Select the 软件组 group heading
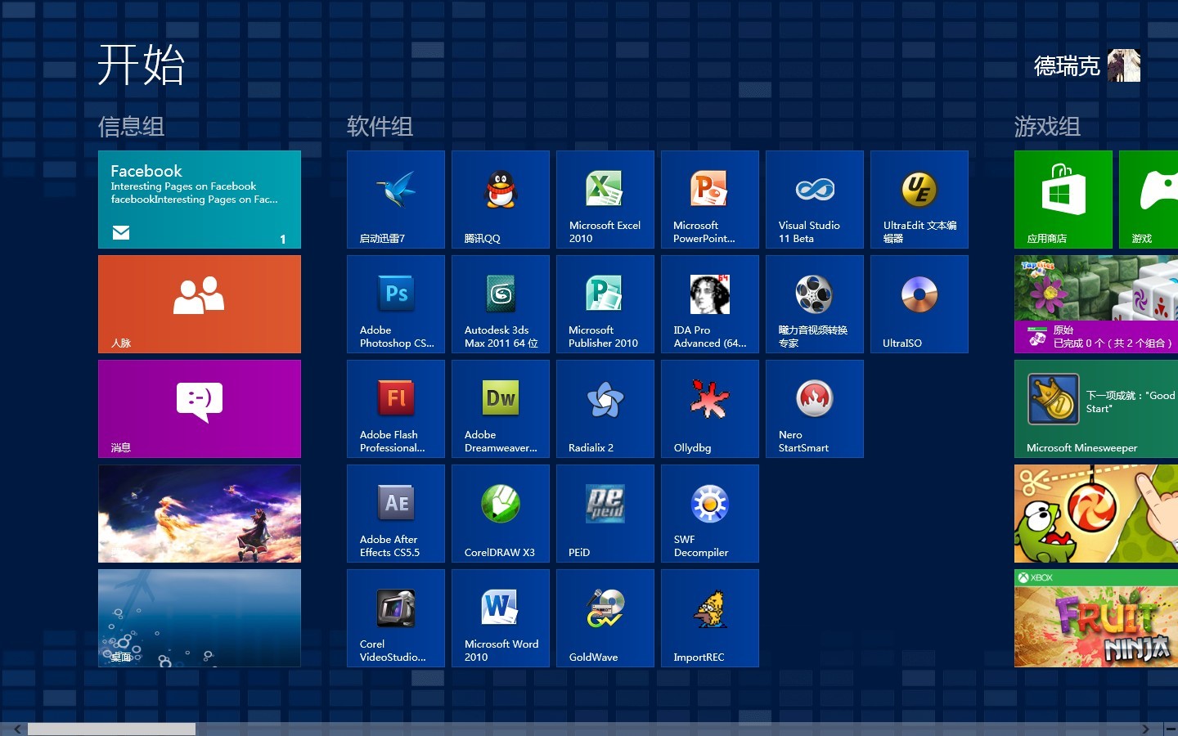This screenshot has width=1178, height=736. 380,127
